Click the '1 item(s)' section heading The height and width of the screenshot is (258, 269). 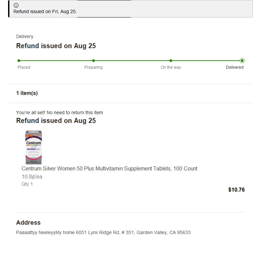(27, 93)
